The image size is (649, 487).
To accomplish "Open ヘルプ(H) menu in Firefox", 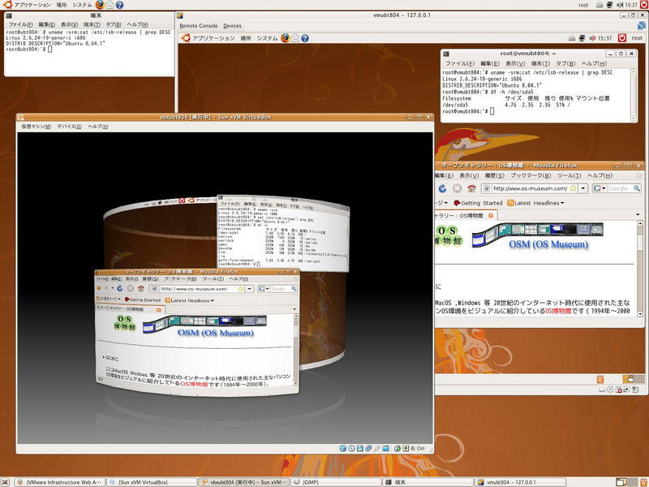I will [x=600, y=175].
